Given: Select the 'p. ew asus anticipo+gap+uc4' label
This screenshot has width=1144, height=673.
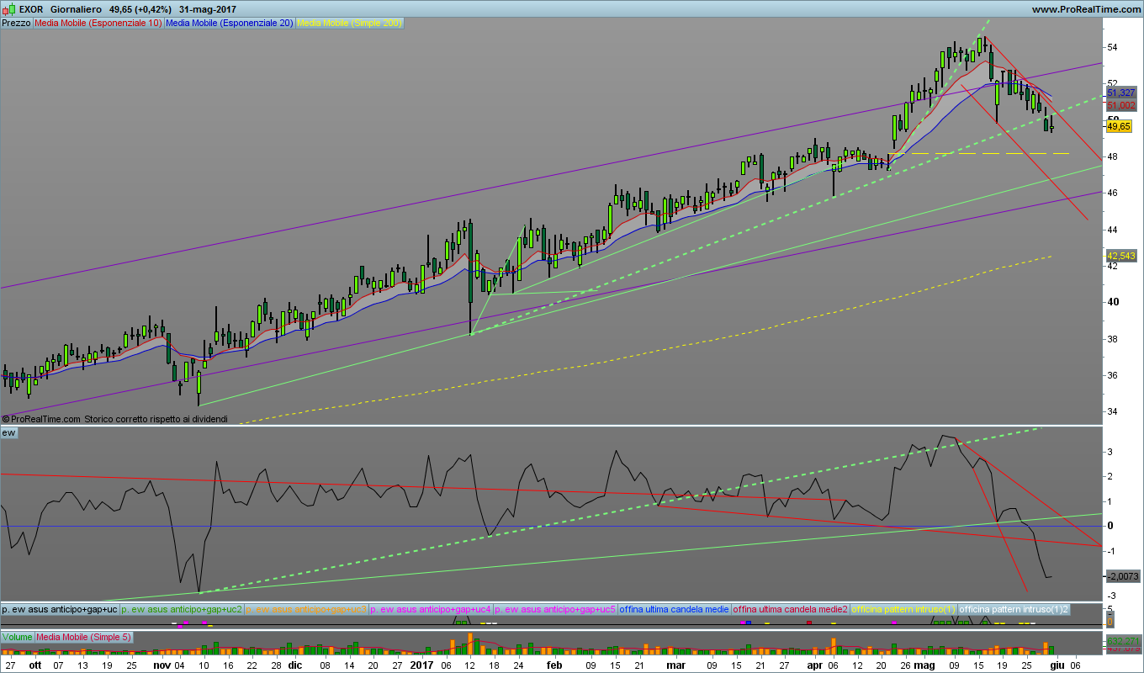Looking at the screenshot, I should click(431, 608).
